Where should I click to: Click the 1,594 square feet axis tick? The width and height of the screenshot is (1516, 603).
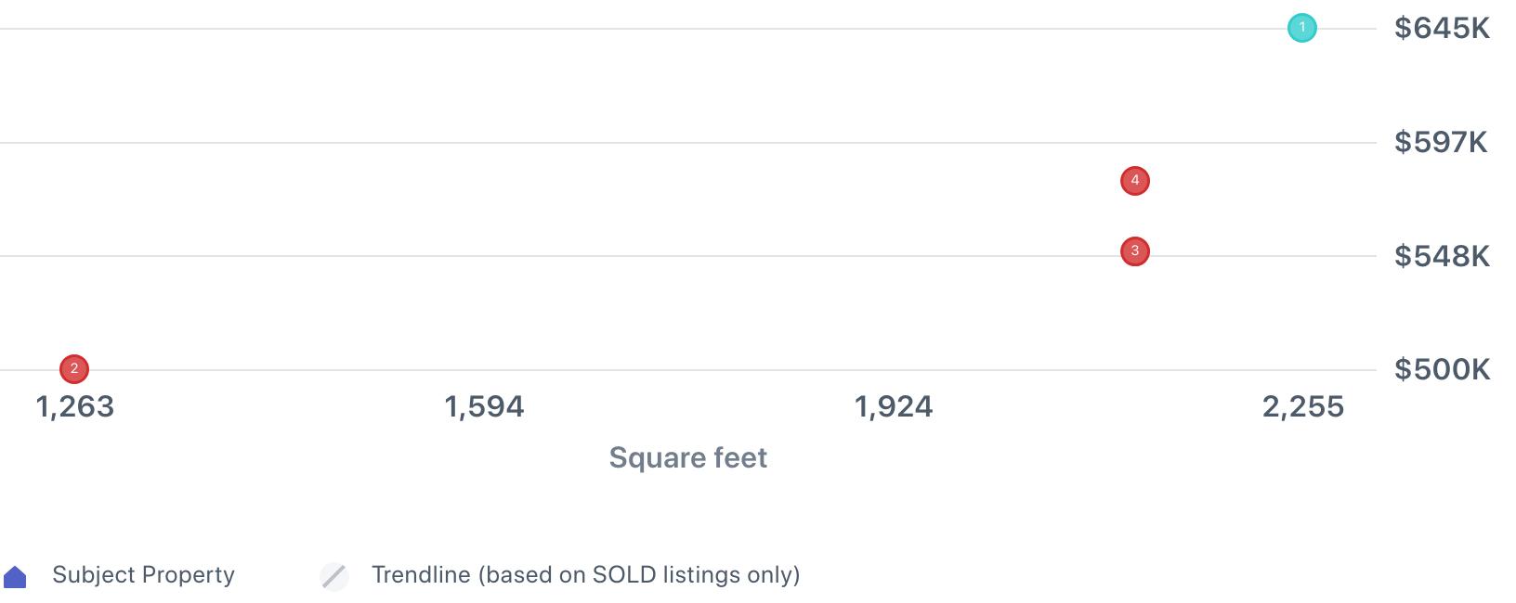(x=484, y=406)
